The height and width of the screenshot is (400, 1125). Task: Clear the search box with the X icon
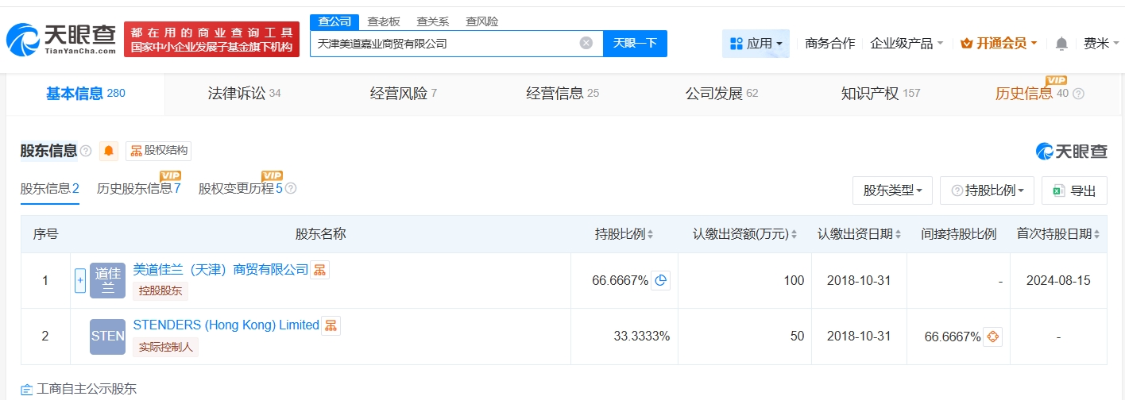pos(586,44)
